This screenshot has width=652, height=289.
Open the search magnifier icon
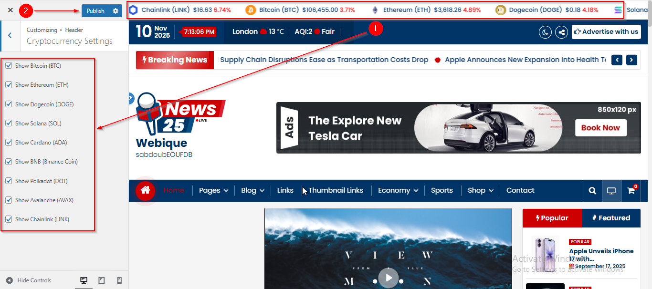592,191
